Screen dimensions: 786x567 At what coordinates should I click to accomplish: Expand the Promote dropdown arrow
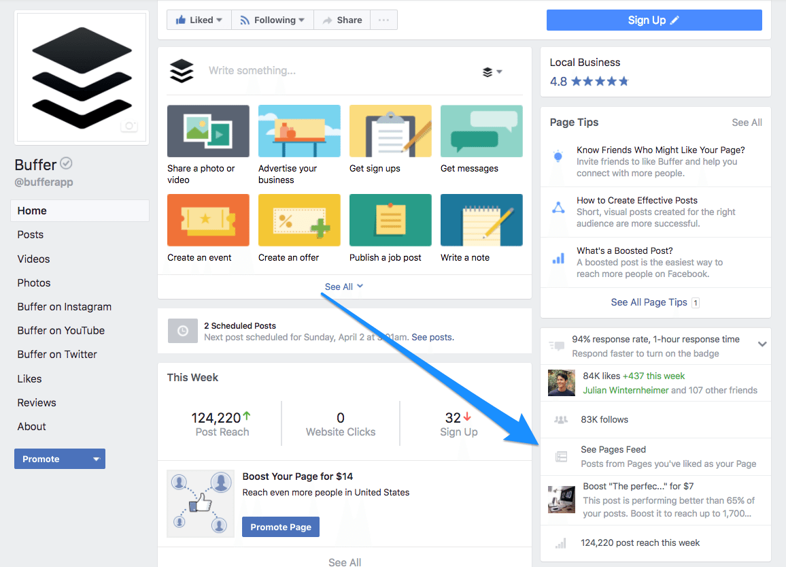(x=96, y=459)
